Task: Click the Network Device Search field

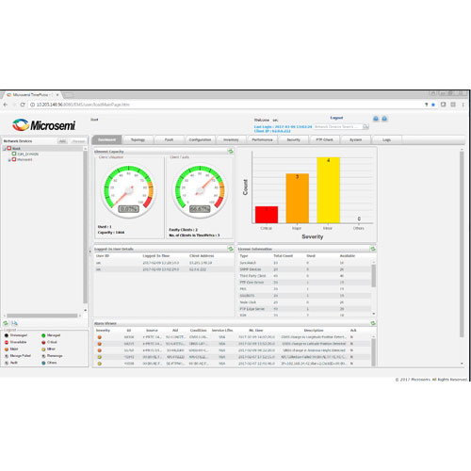Action: click(338, 126)
